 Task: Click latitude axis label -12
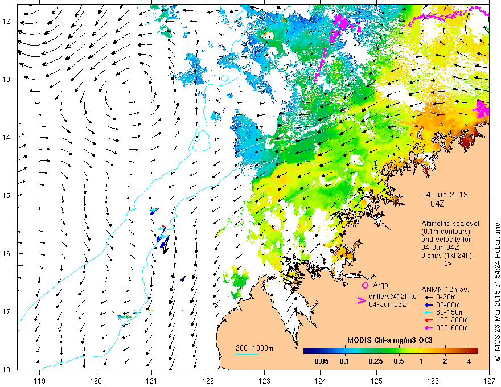coord(5,22)
